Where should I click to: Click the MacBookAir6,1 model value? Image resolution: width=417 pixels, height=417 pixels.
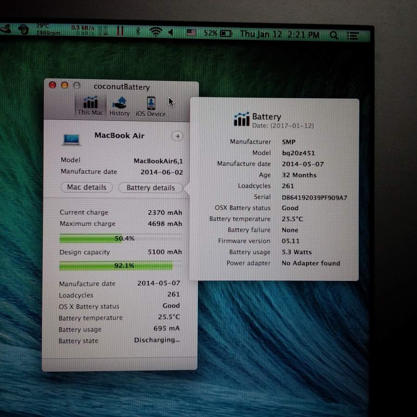158,161
